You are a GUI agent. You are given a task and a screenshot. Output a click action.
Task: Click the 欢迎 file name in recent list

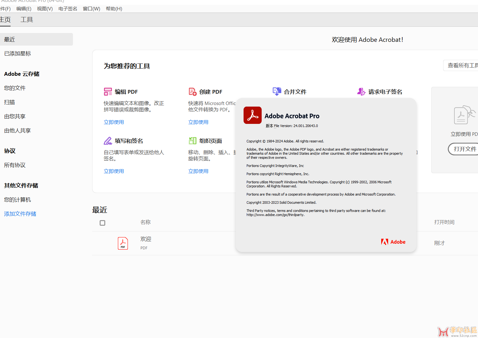coord(146,239)
